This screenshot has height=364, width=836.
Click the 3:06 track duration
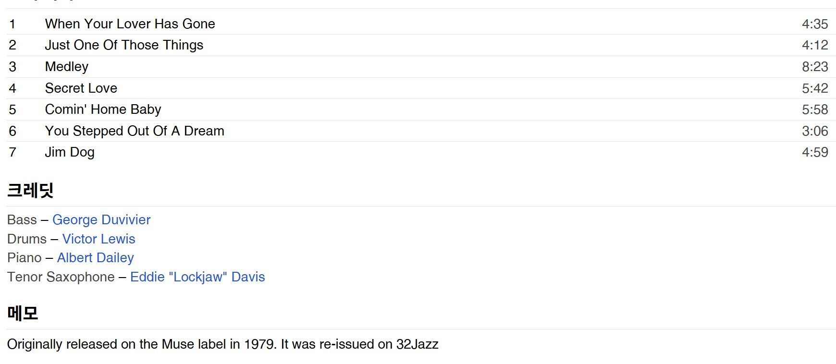[x=814, y=131]
